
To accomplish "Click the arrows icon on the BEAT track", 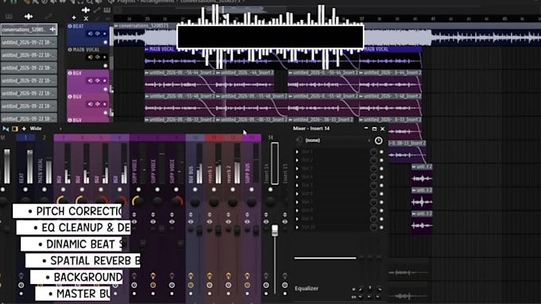I will click(98, 34).
